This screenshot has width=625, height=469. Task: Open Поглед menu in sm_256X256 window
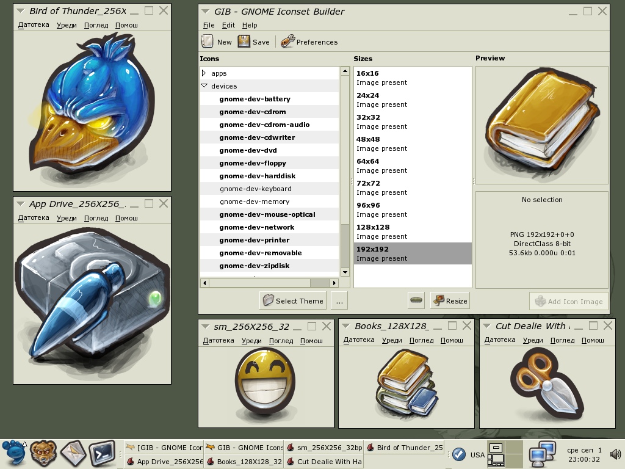point(281,341)
